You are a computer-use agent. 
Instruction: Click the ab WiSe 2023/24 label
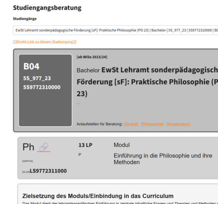pos(92,57)
